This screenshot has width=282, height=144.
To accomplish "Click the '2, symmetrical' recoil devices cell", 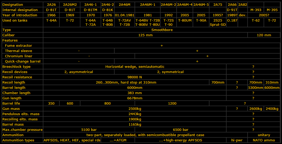I will (x=170, y=72).
